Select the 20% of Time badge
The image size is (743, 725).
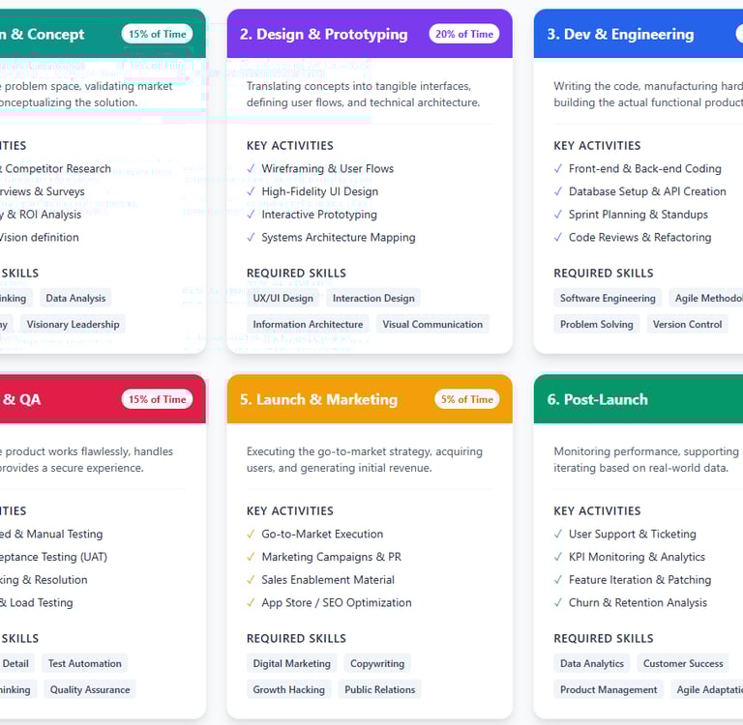(464, 34)
